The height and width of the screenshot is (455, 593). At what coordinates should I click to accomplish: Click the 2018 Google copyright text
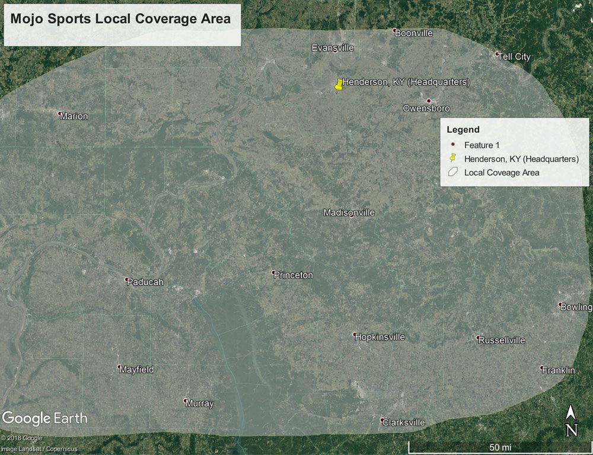point(24,438)
